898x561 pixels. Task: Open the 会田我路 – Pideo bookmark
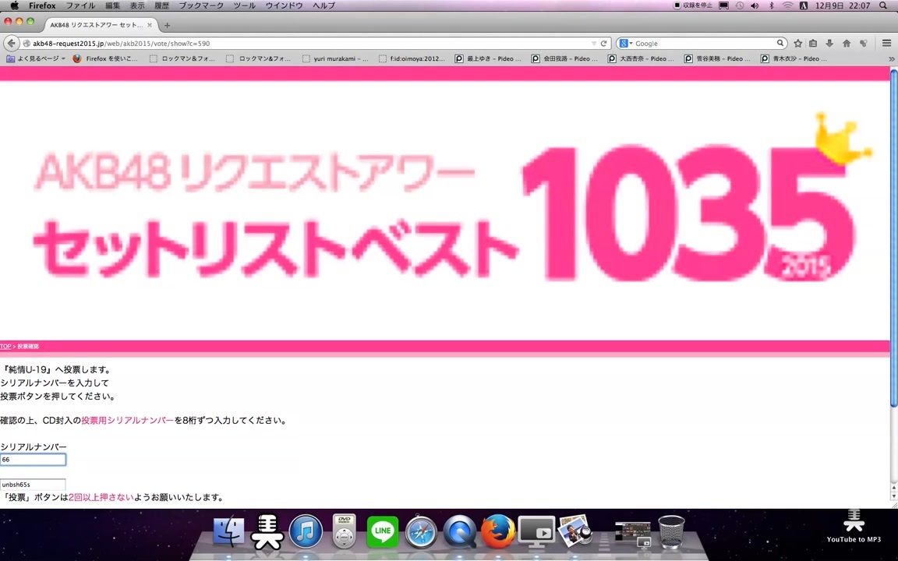tap(564, 58)
